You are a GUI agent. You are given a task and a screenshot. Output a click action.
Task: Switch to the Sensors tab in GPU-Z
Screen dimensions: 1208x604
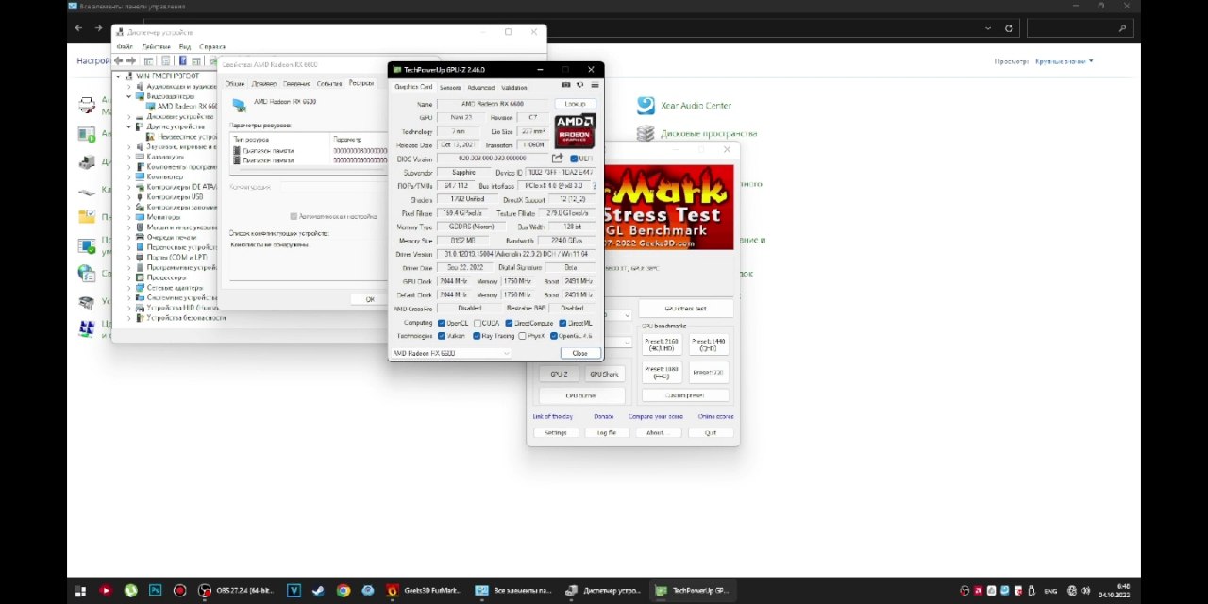(x=450, y=87)
